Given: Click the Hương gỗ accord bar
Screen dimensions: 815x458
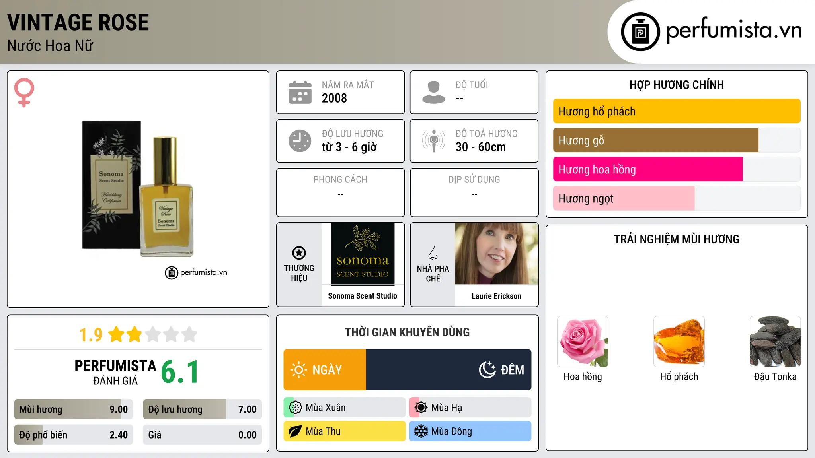Looking at the screenshot, I should pyautogui.click(x=677, y=140).
